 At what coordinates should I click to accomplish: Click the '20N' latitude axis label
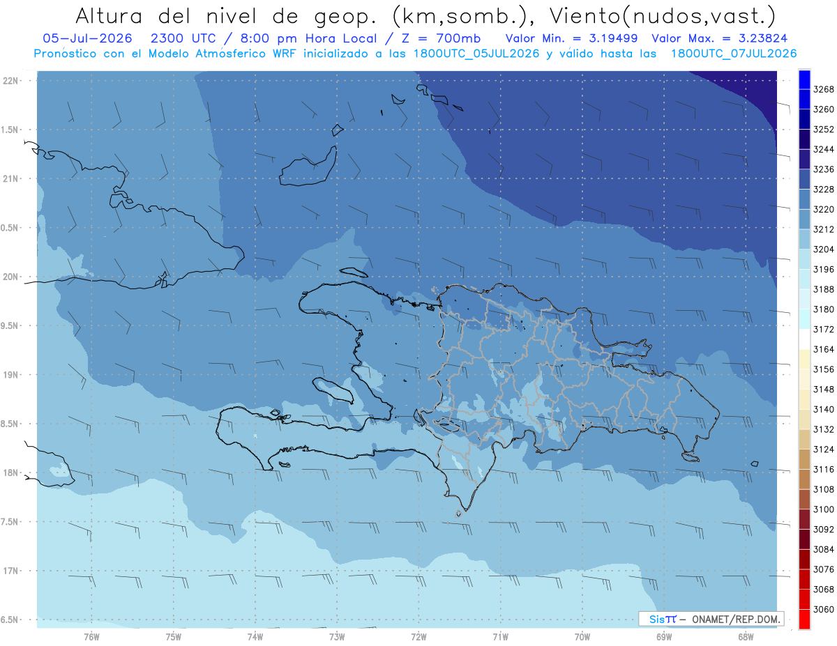pos(10,277)
